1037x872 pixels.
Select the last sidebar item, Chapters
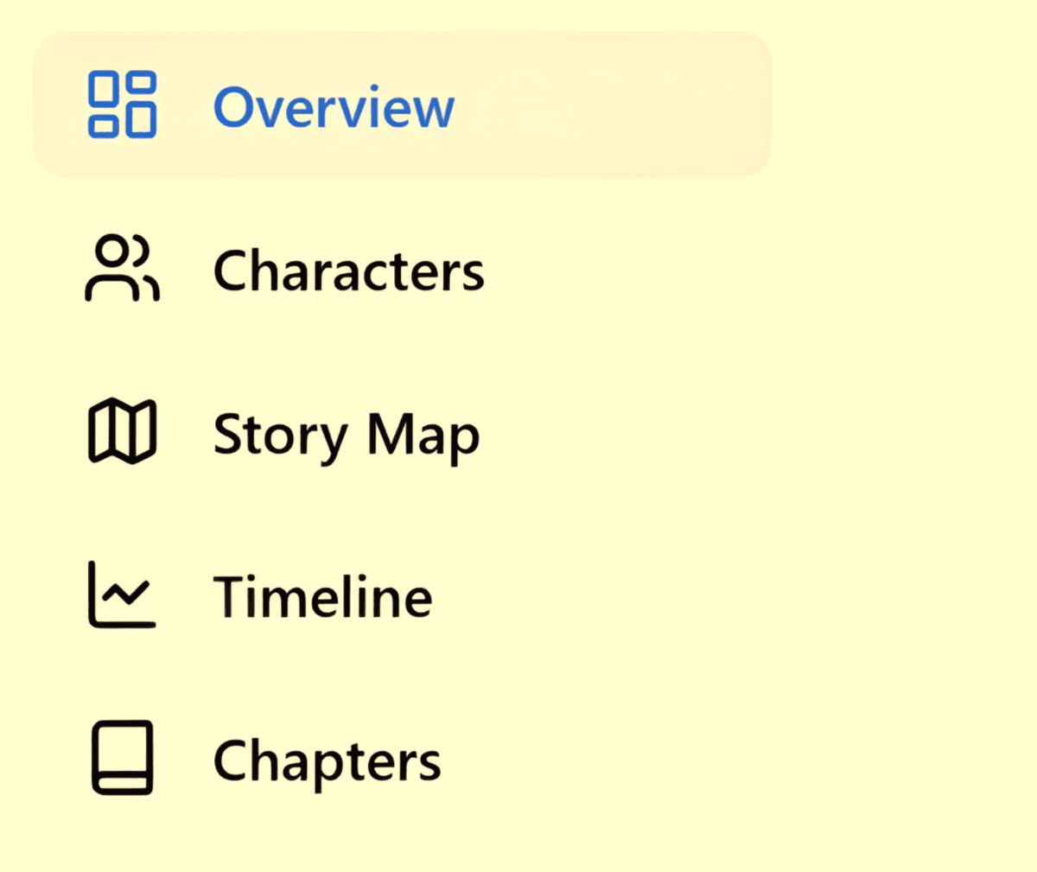pos(327,761)
